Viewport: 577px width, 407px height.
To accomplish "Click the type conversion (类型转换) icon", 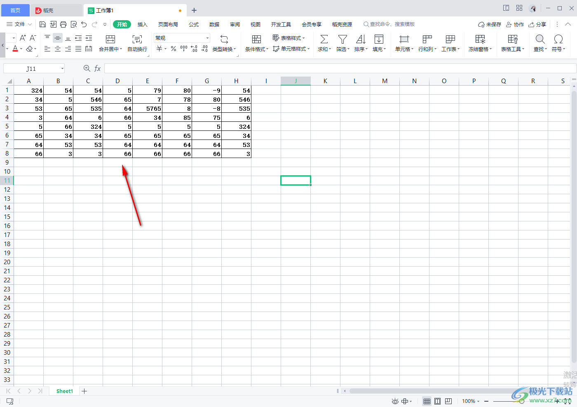I will [x=224, y=39].
